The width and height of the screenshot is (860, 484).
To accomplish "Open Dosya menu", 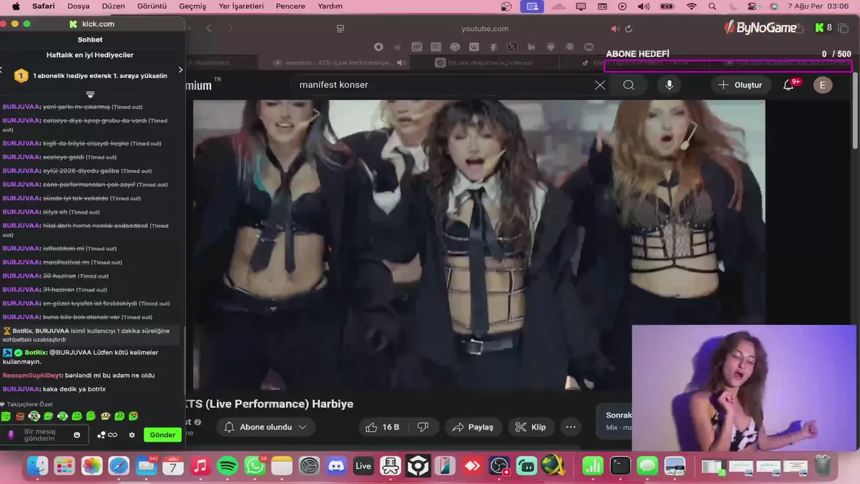I will tap(79, 6).
